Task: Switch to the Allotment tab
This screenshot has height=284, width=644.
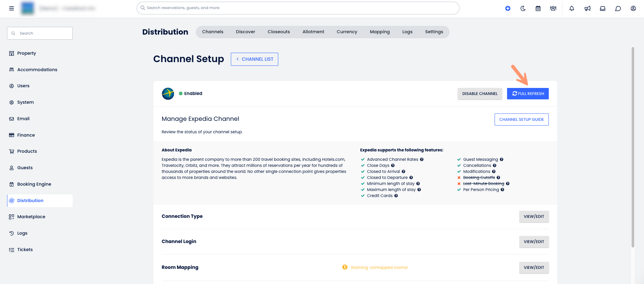Action: click(x=313, y=32)
